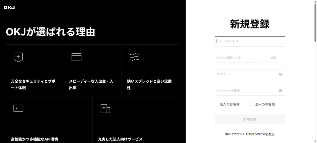This screenshot has width=317, height=143.
Task: Toggle visibility of the パスワード field
Action: pos(280,74)
